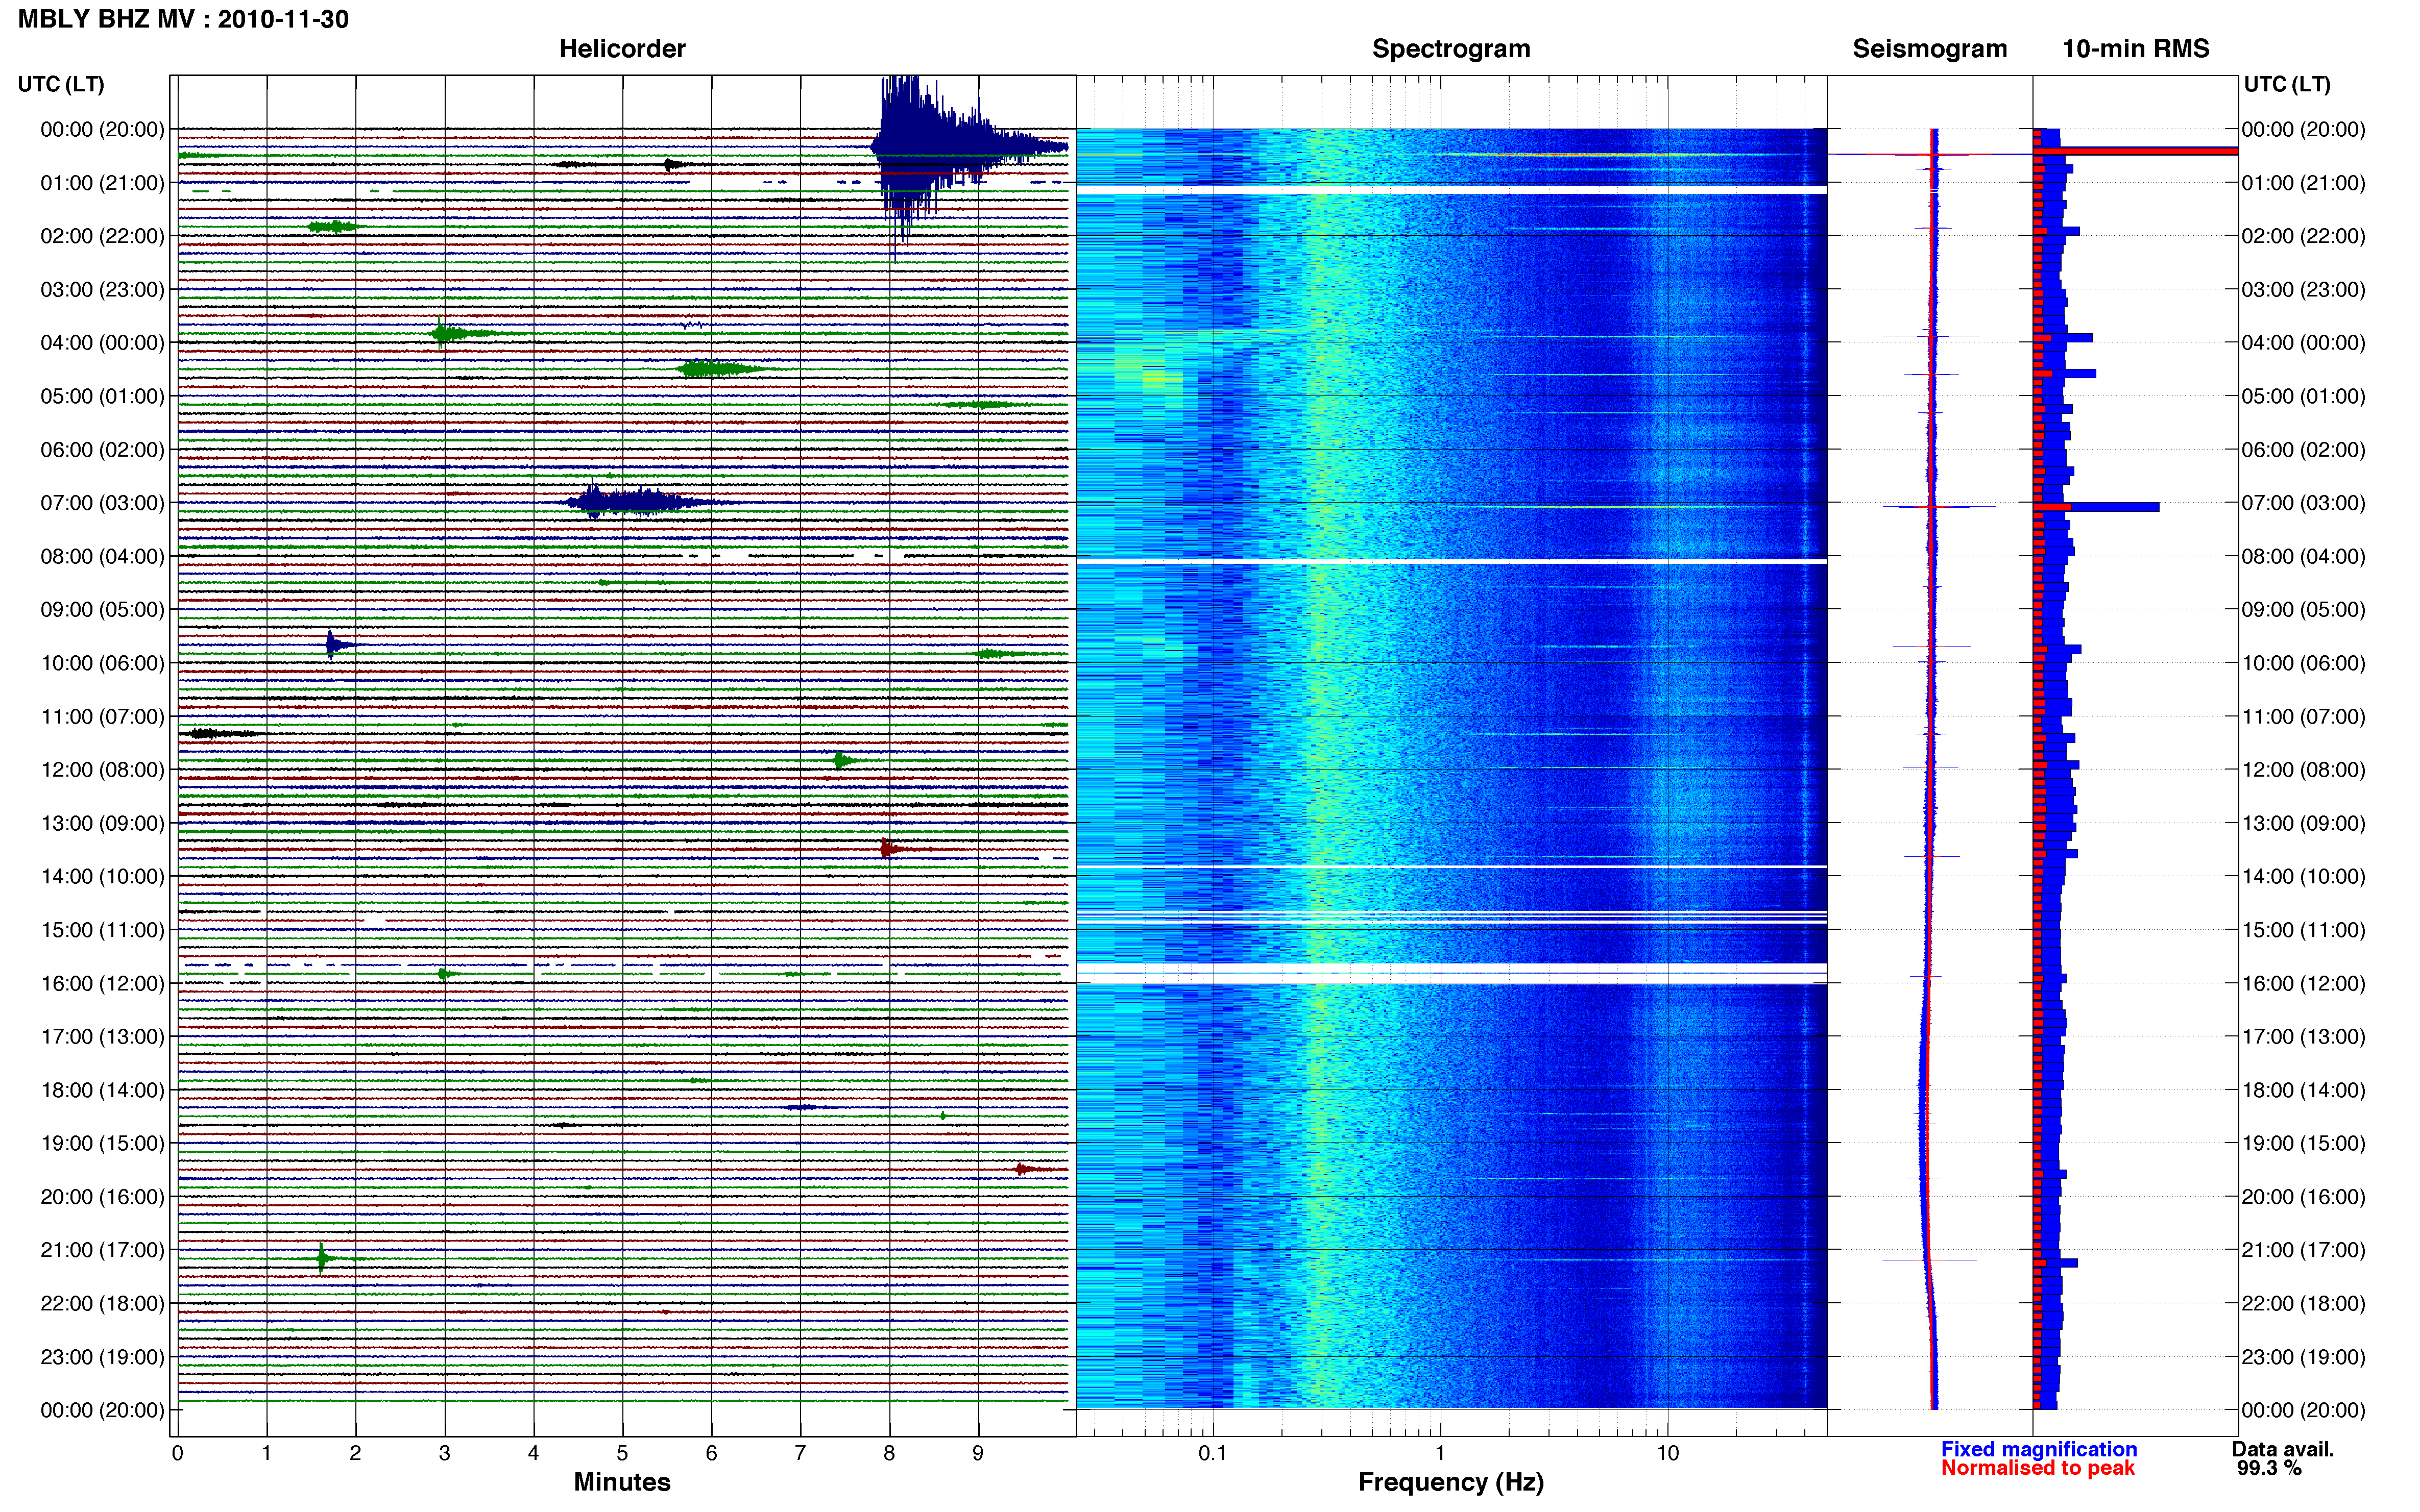Select the '10-min RMS' panel heading
Image resolution: width=2420 pixels, height=1512 pixels.
(2135, 49)
